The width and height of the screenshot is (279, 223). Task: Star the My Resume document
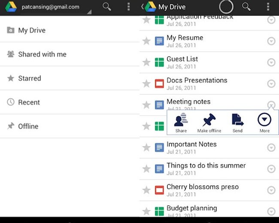click(146, 41)
